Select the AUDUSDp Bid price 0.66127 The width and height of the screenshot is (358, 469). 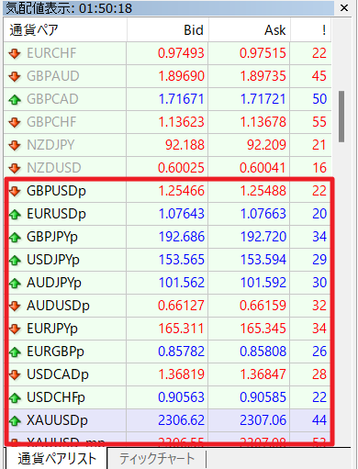[x=181, y=306]
